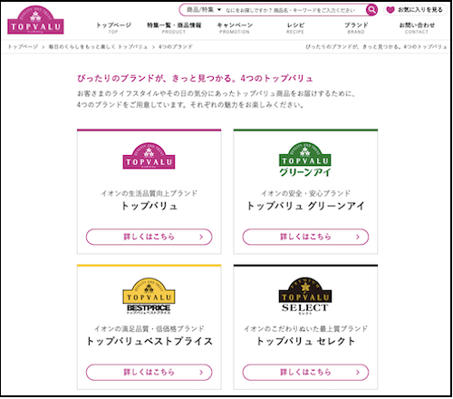Open 毎日のくらしをもっと楽しく トップバリュ breadcrumb
Screen dimensions: 453x399
click(x=98, y=47)
